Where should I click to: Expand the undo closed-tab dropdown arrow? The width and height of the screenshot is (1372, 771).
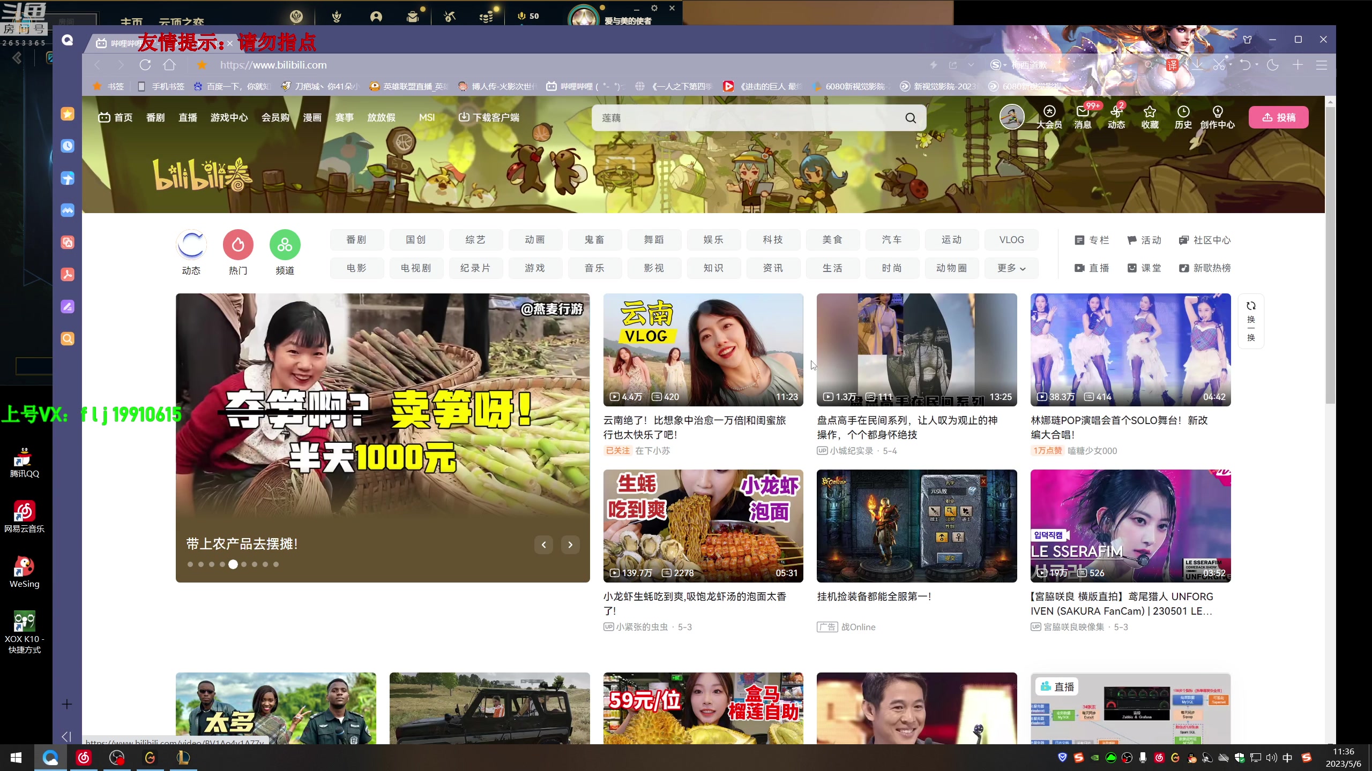pos(1257,65)
